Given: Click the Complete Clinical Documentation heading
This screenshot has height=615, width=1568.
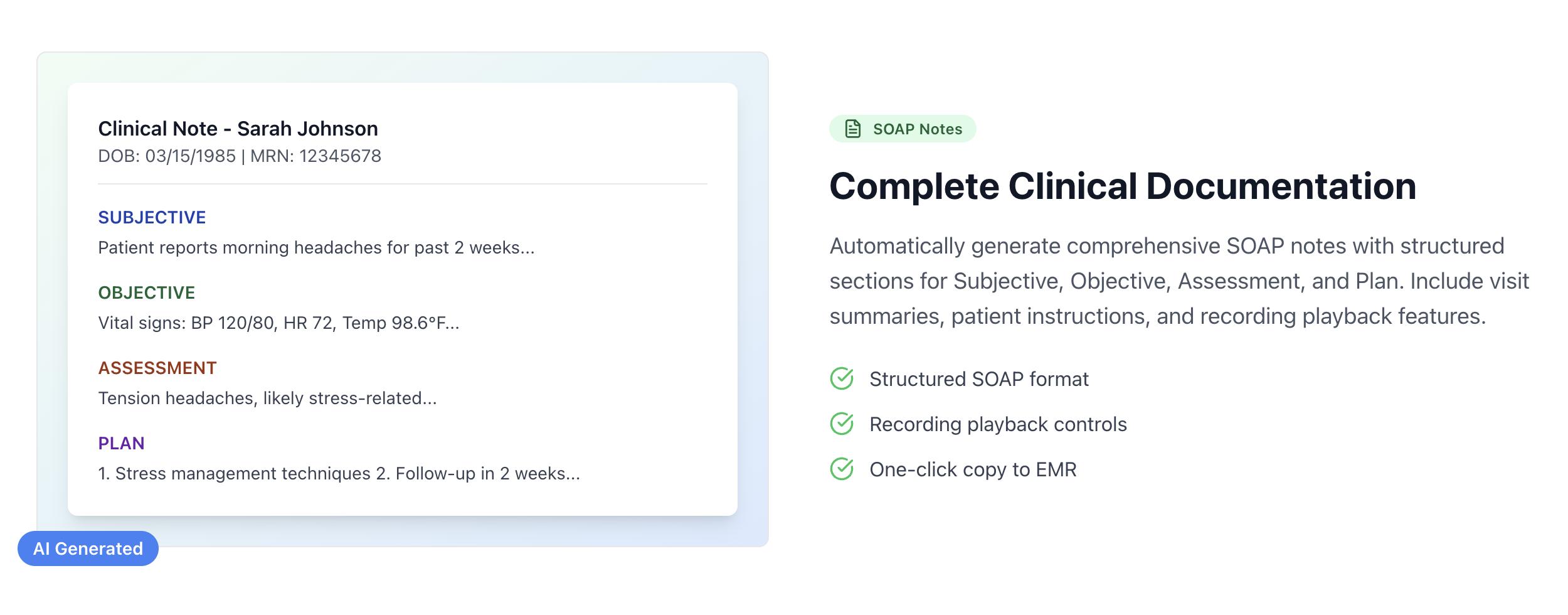Looking at the screenshot, I should [1123, 186].
